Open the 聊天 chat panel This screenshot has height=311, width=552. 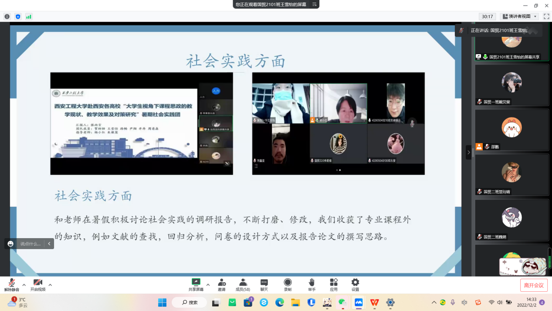point(264,285)
